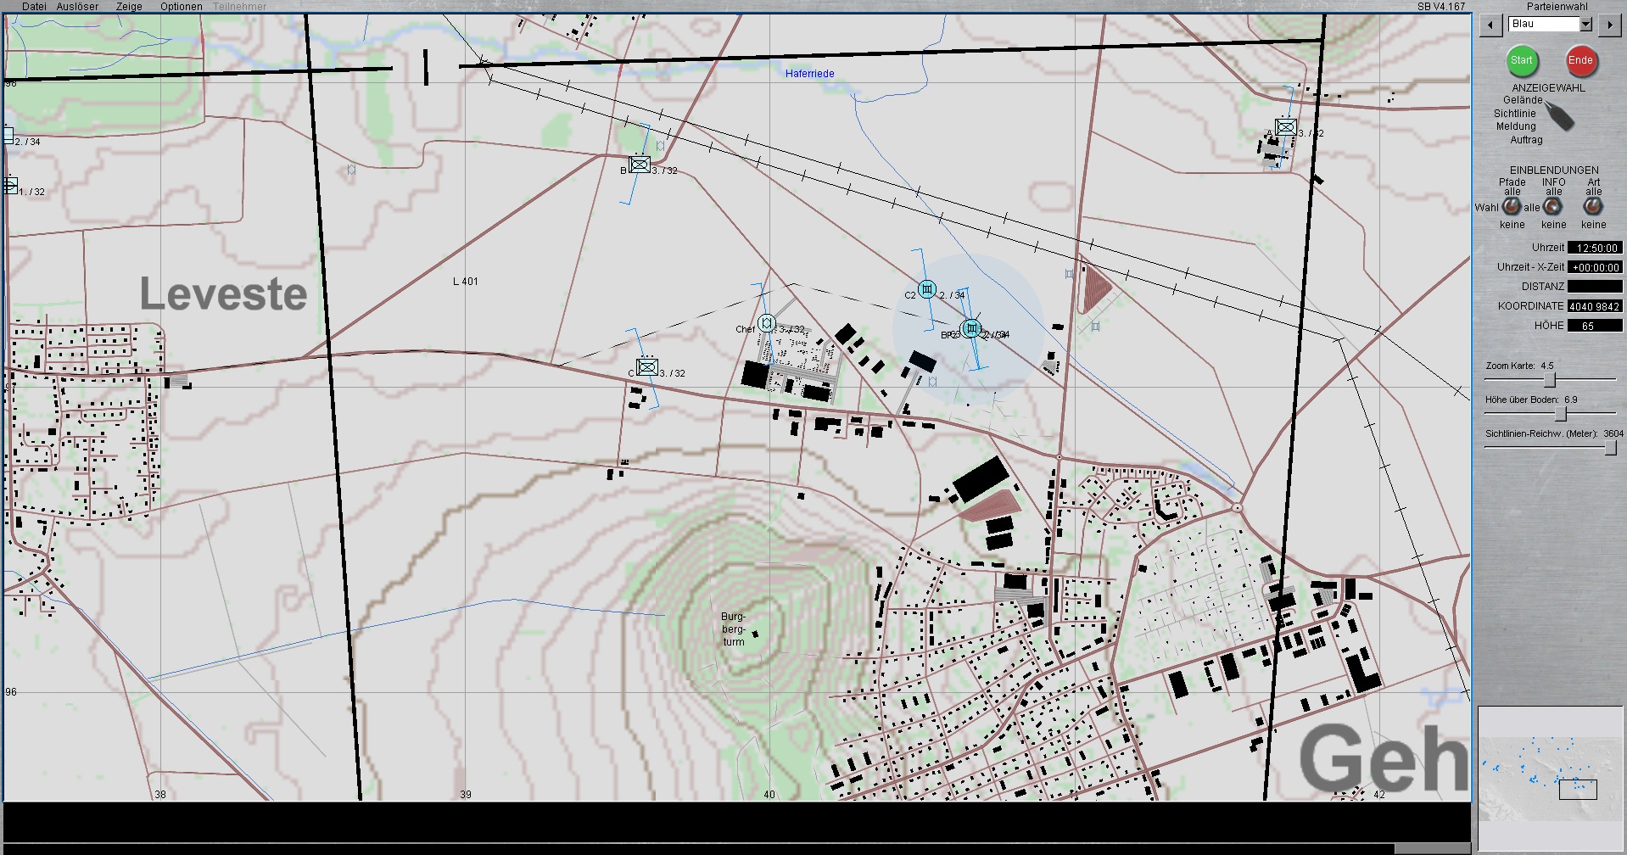
Task: Select unit B 3./32 map symbol
Action: click(640, 165)
